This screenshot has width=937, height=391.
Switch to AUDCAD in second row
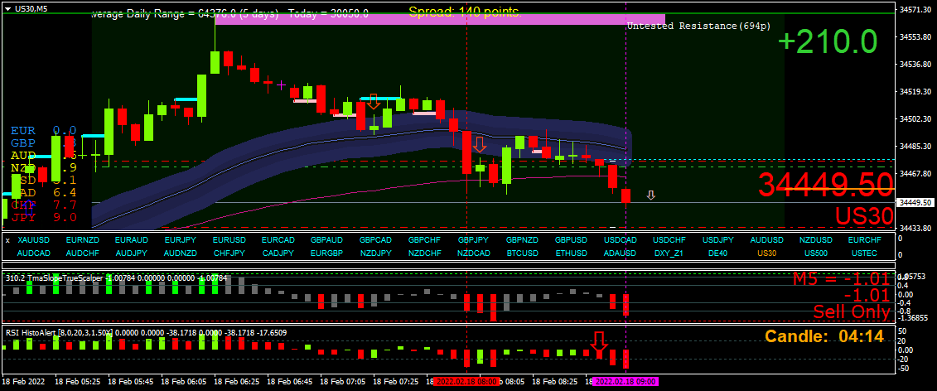pos(33,253)
